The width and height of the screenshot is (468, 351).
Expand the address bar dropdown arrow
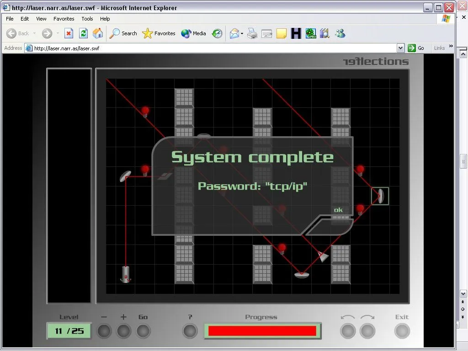click(400, 48)
